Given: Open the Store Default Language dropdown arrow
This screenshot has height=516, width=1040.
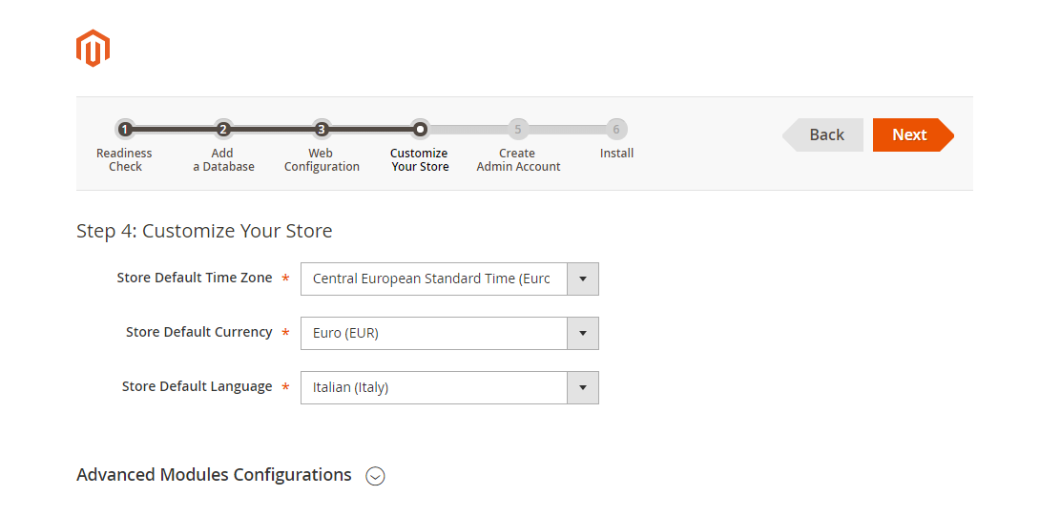Looking at the screenshot, I should click(583, 388).
